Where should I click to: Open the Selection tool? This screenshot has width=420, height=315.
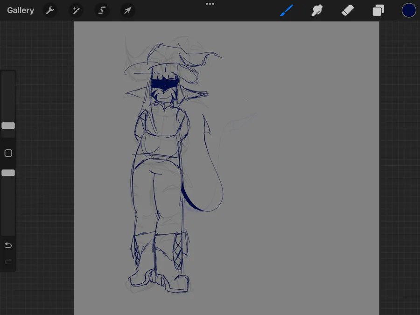click(102, 10)
